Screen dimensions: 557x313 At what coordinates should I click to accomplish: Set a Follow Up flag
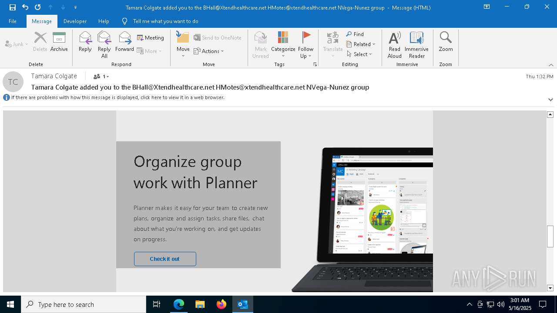pyautogui.click(x=306, y=44)
